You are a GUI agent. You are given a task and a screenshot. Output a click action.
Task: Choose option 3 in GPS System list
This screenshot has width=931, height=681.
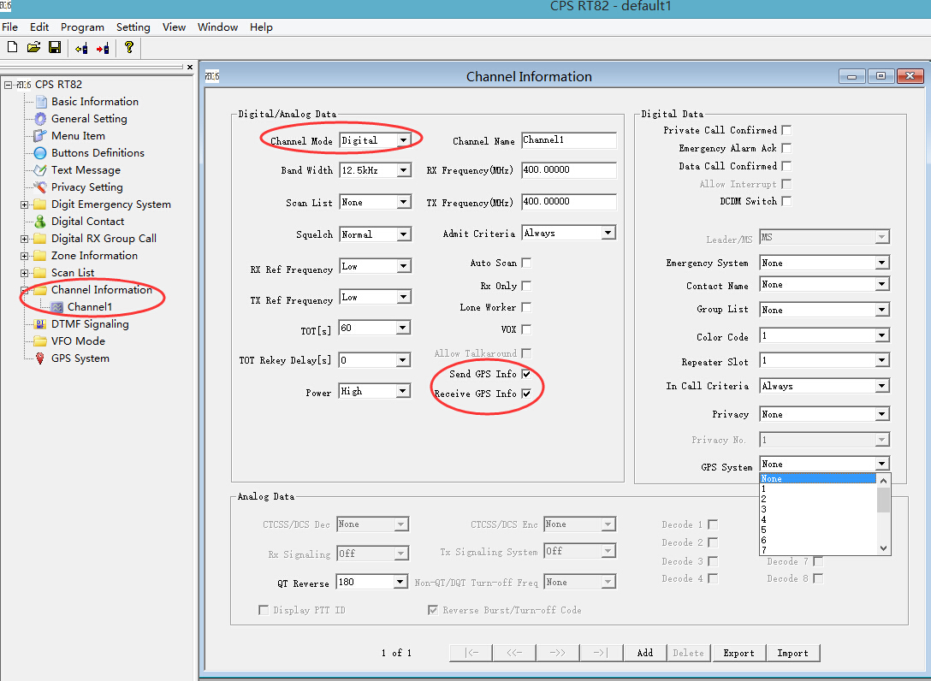click(817, 509)
